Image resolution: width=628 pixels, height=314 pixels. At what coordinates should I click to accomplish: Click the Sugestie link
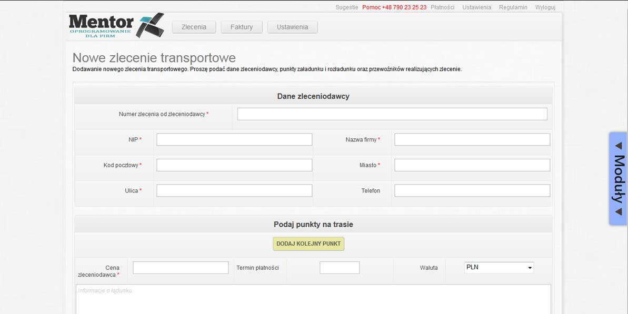click(346, 7)
